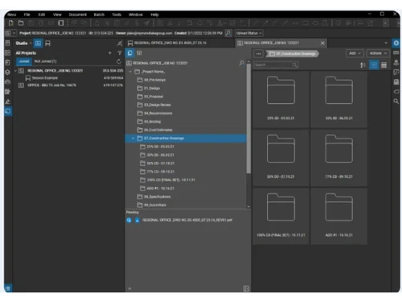This screenshot has width=402, height=302.
Task: Switch Studio panel to Projects view
Action: click(38, 43)
